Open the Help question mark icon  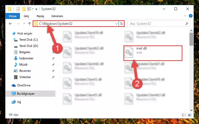pos(191,16)
